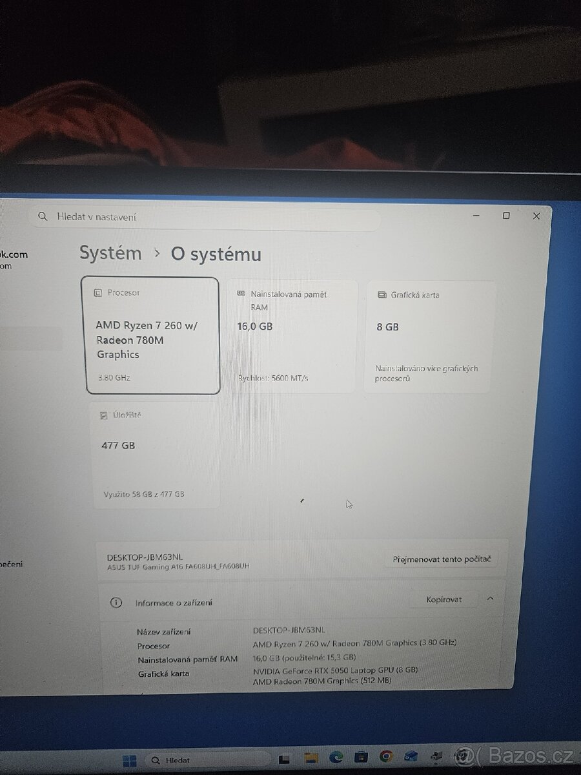Click the Kopírovat button
Viewport: 581px width, 775px height.
click(x=443, y=599)
